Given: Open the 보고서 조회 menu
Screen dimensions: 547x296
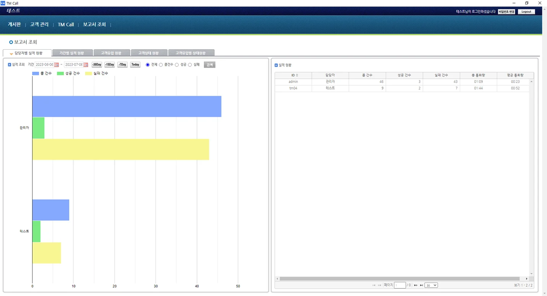Looking at the screenshot, I should (94, 24).
